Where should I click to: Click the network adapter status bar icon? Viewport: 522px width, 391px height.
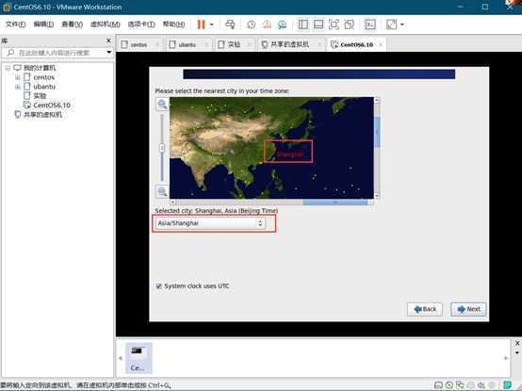pos(460,385)
